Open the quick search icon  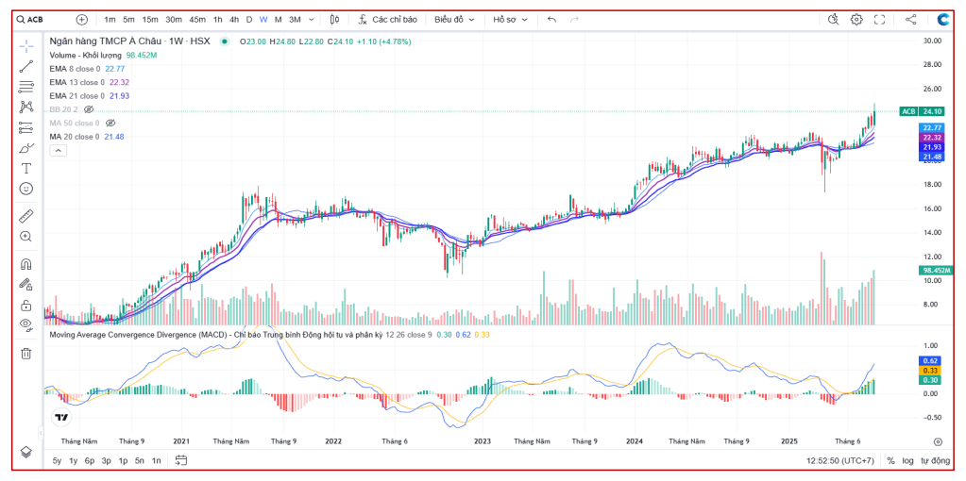834,19
